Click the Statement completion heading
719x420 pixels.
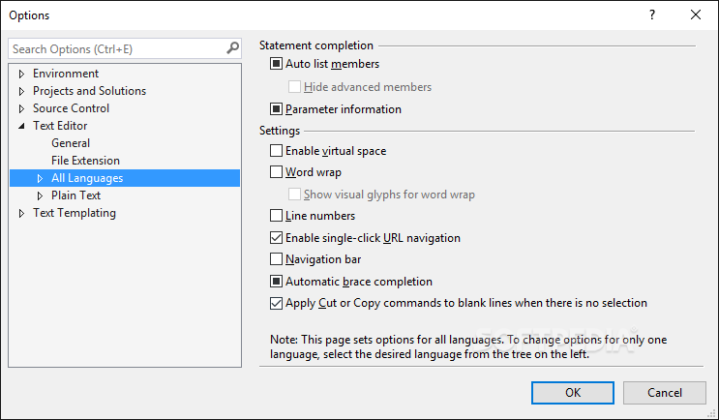(x=316, y=45)
